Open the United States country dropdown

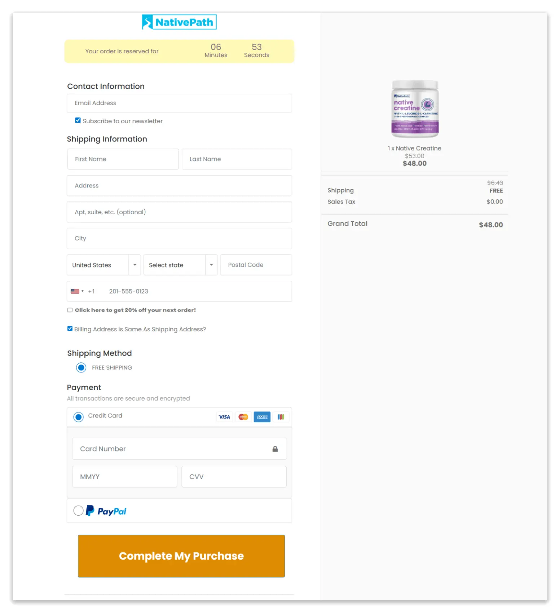tap(104, 265)
